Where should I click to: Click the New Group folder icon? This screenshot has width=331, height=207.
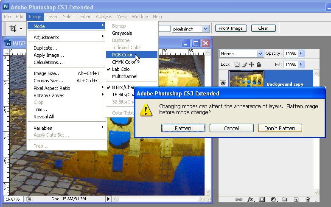[x=285, y=199]
